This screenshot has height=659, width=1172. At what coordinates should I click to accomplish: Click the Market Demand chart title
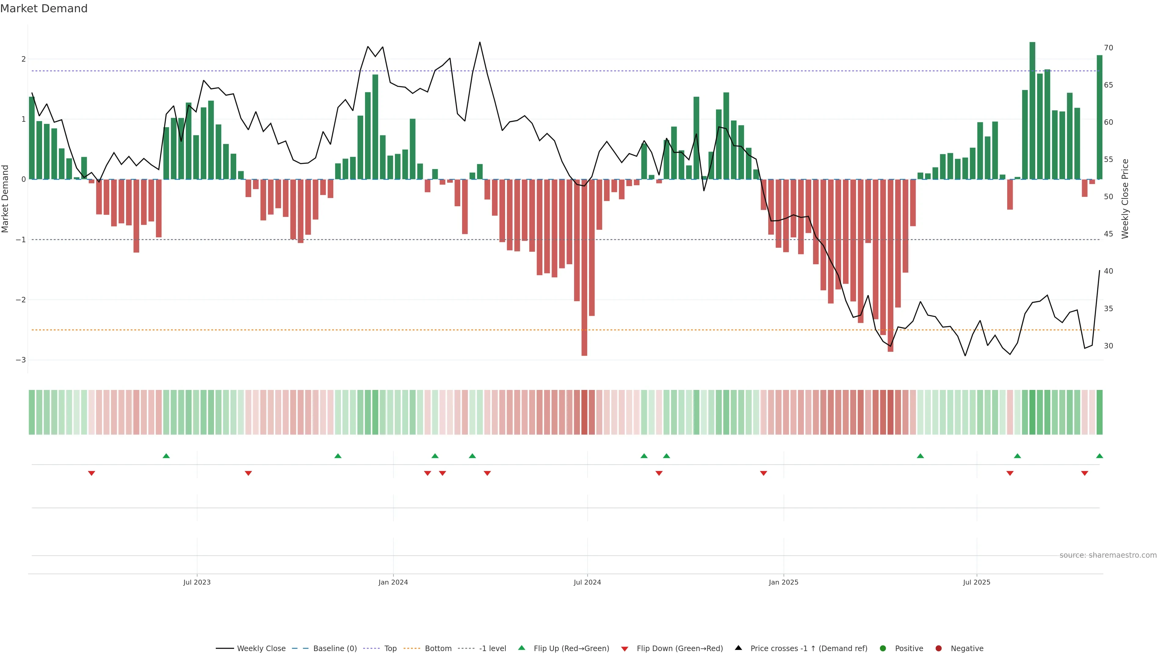point(44,9)
